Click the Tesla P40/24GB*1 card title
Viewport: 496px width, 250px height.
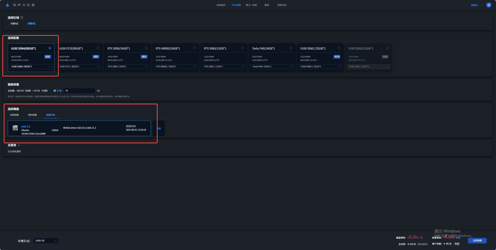coord(263,49)
